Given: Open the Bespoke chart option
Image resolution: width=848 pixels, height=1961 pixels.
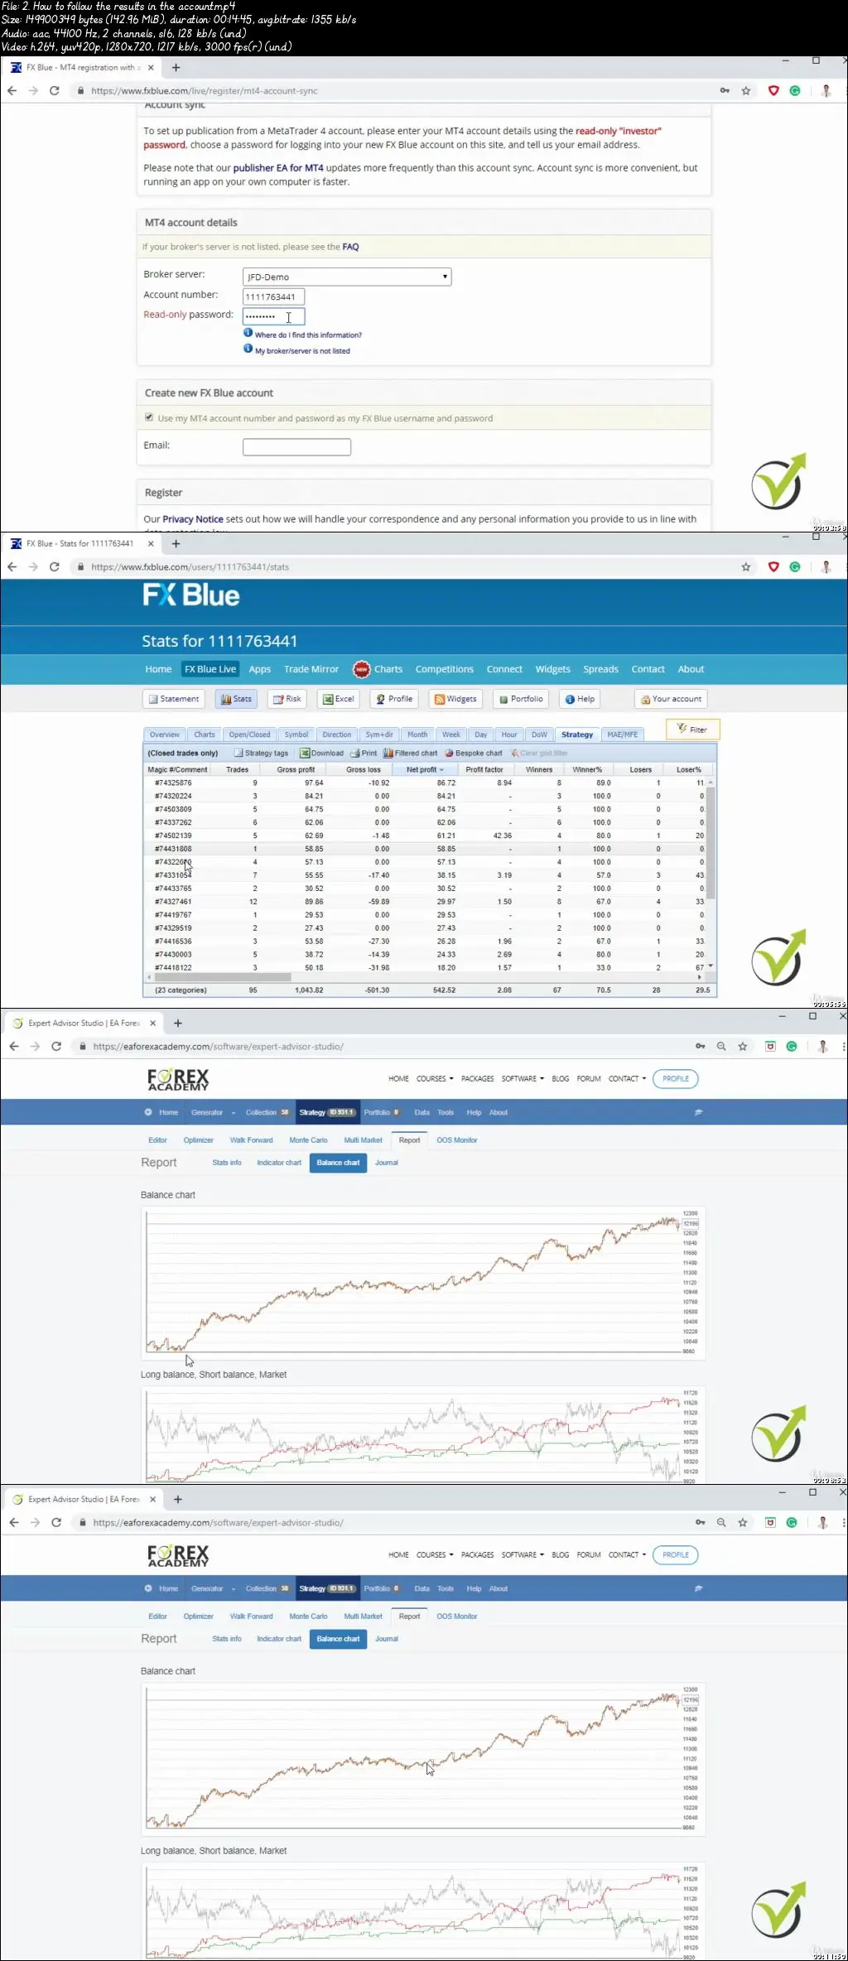Looking at the screenshot, I should click(473, 754).
